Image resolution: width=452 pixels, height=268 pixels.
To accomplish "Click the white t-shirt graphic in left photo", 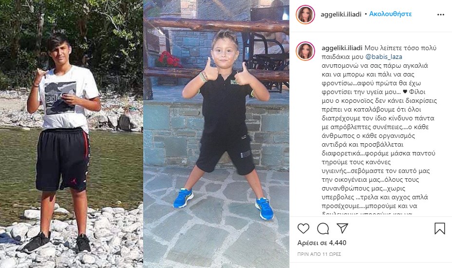I will 60,97.
